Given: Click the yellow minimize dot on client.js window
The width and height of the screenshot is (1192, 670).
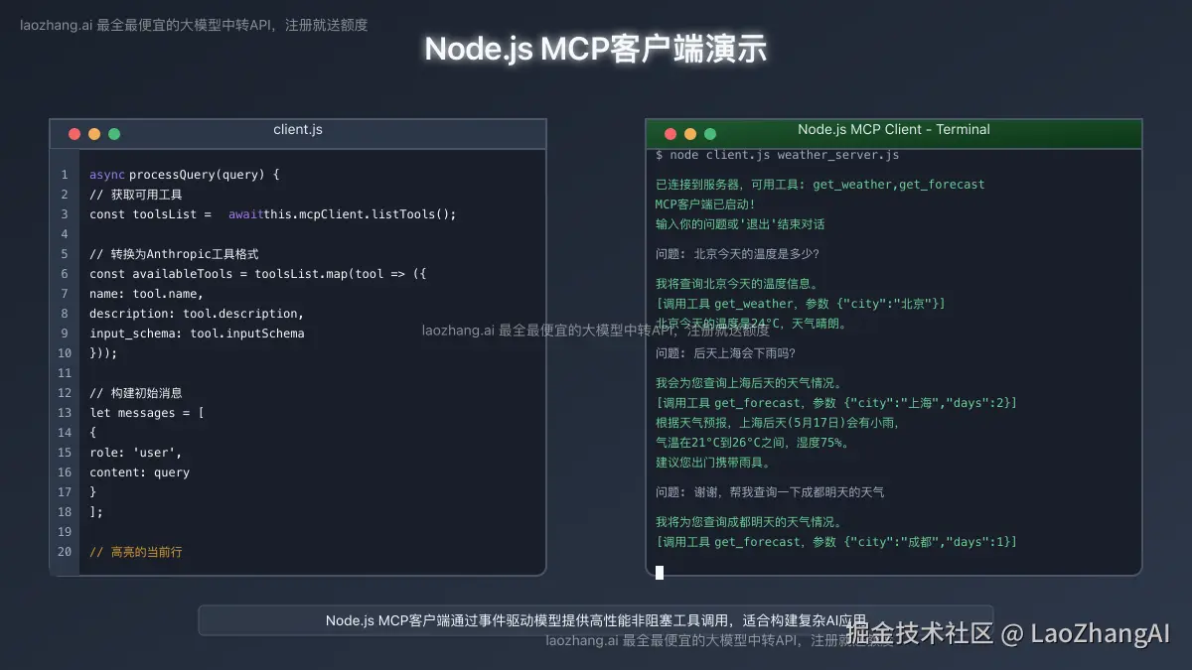Looking at the screenshot, I should click(94, 133).
